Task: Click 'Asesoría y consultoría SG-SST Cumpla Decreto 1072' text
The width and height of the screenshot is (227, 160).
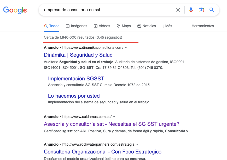Action: pyautogui.click(x=99, y=85)
